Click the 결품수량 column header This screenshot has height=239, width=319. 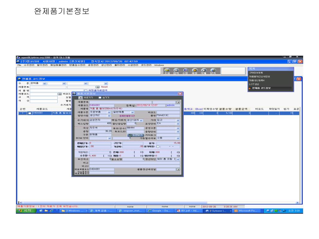click(x=225, y=109)
